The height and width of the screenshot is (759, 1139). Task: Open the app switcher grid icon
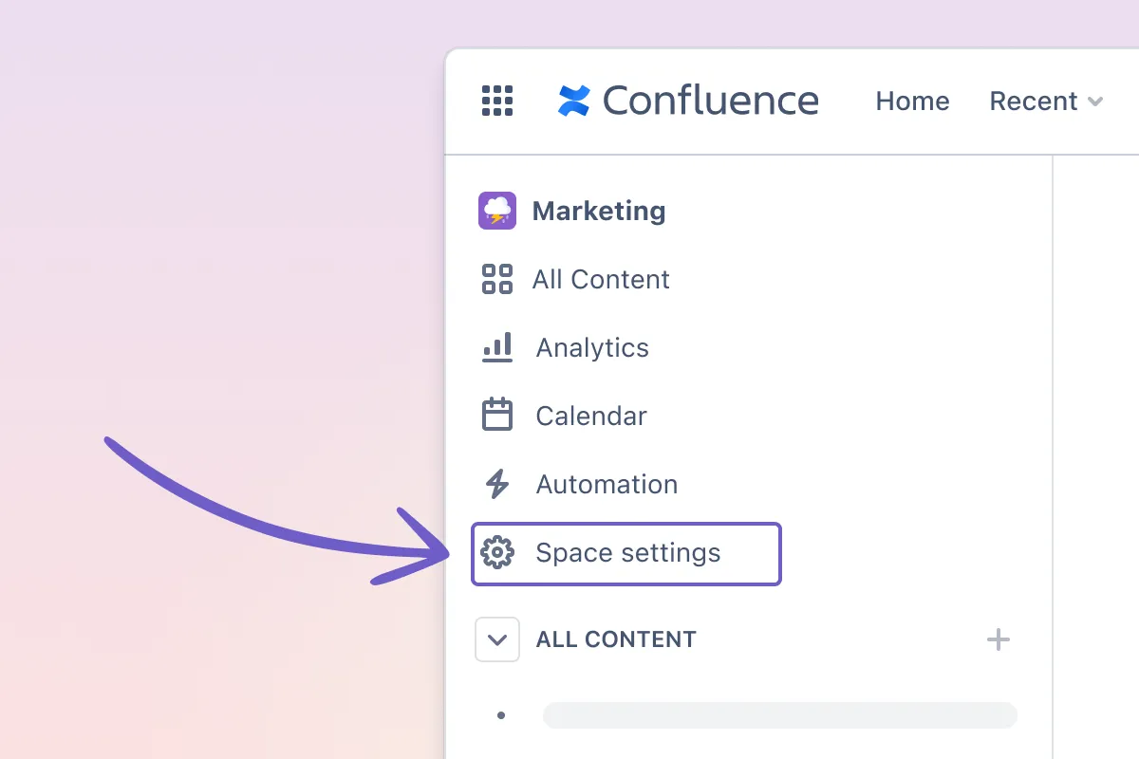pos(497,101)
